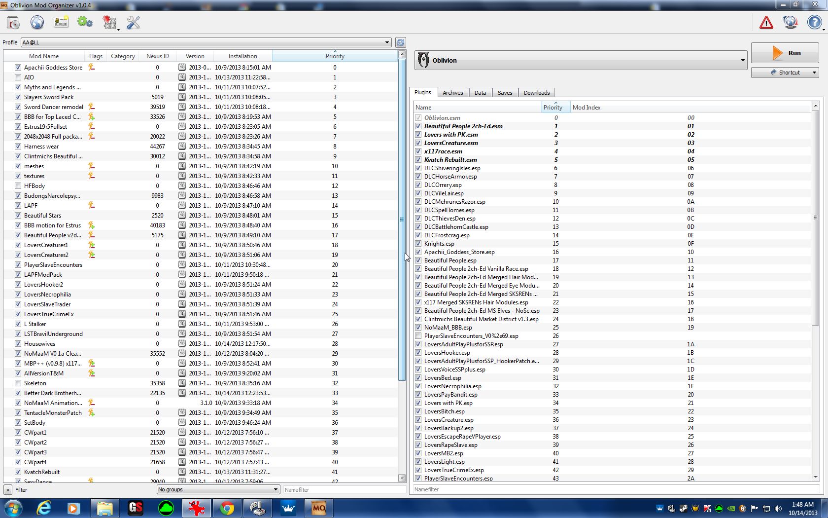Enable PlayerSlaveEncounters_V0%2e69.esp plugin checkbox
Viewport: 828px width, 518px height.
click(x=418, y=336)
